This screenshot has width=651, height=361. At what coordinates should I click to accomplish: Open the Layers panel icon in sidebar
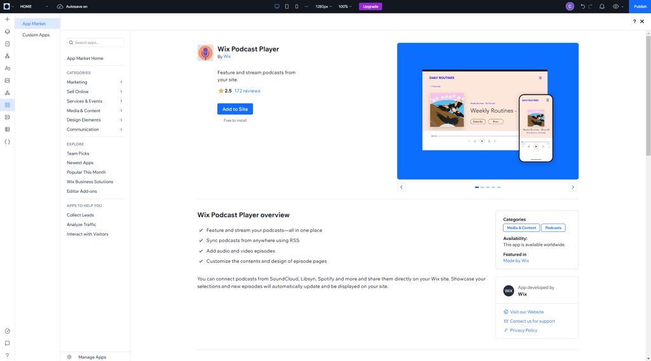pos(7,32)
